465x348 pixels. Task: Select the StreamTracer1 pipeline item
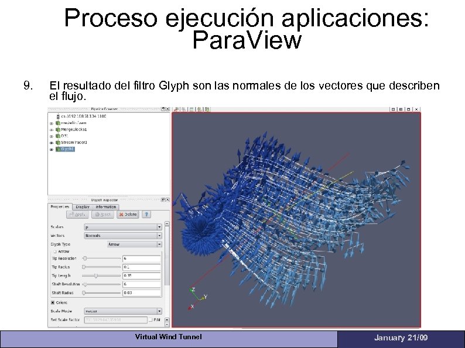pyautogui.click(x=74, y=143)
